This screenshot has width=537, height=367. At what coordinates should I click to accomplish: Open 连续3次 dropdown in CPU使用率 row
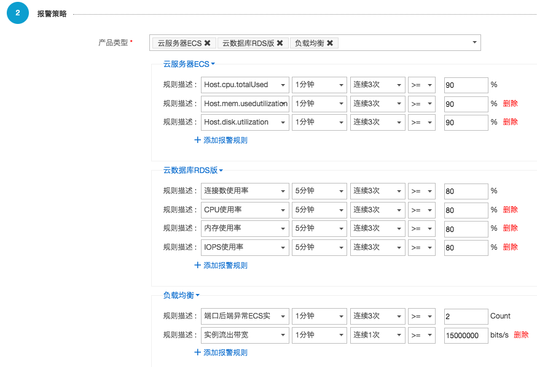pos(377,210)
